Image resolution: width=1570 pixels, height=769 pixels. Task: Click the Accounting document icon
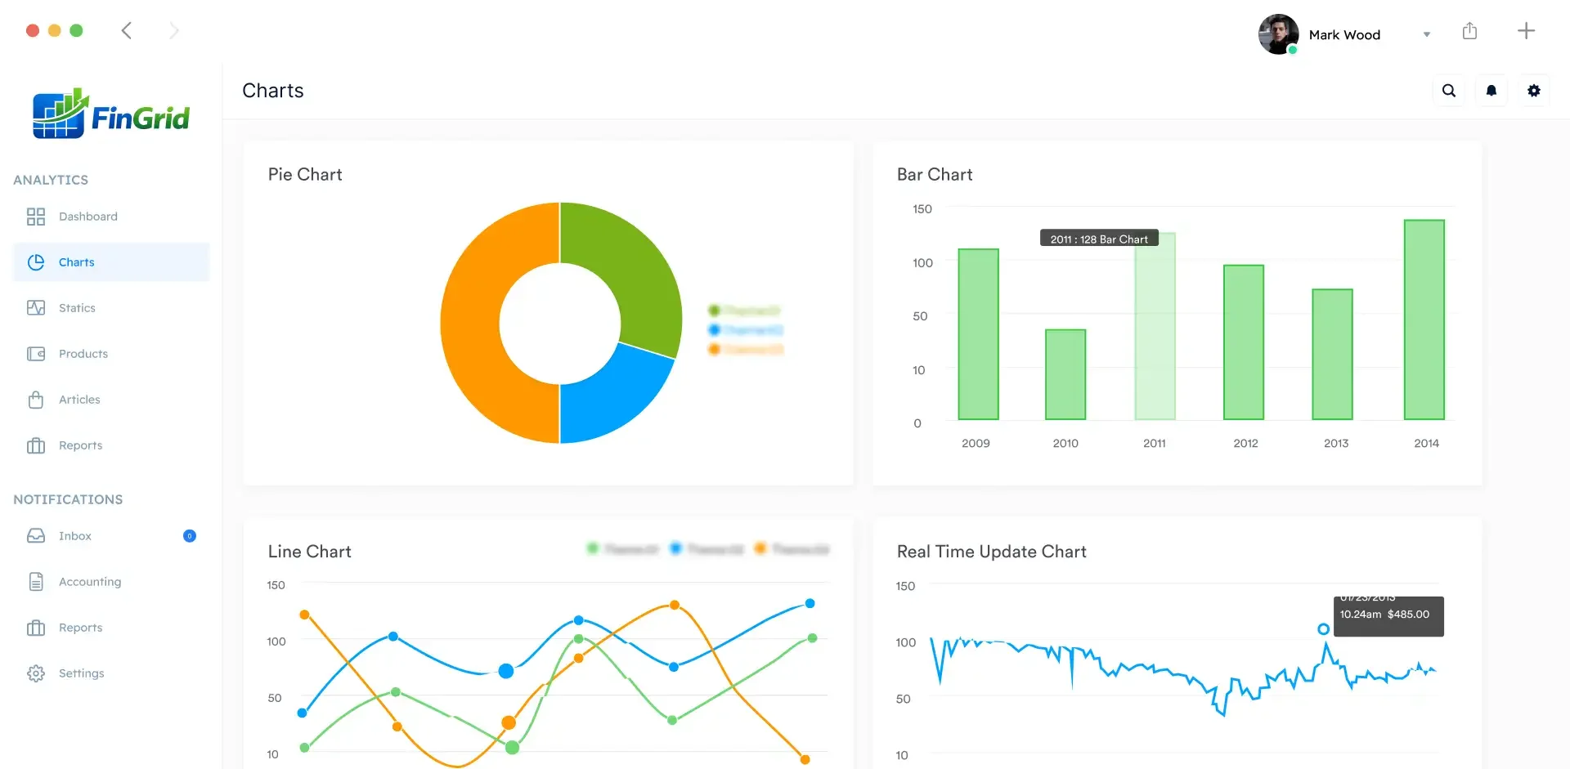click(x=36, y=582)
